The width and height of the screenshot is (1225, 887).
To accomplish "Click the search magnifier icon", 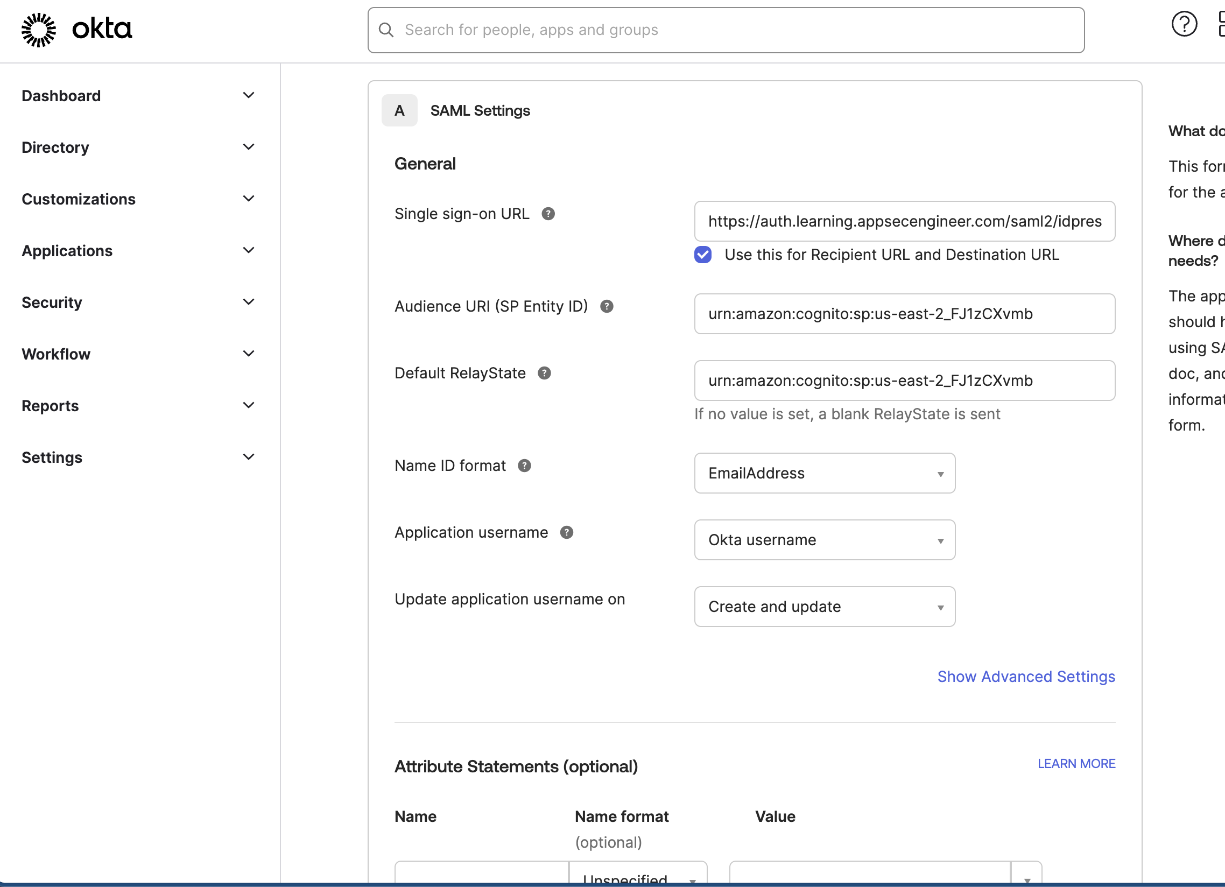I will [x=386, y=30].
